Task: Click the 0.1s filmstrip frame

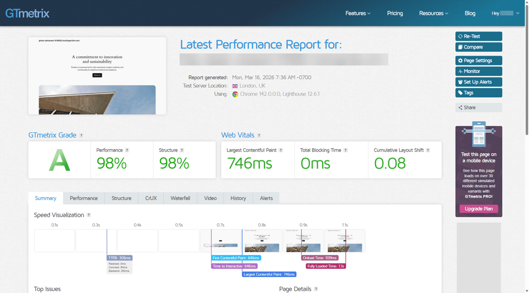Action: pyautogui.click(x=54, y=241)
